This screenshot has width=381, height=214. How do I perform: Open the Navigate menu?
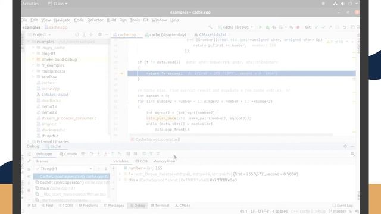[x=62, y=20]
